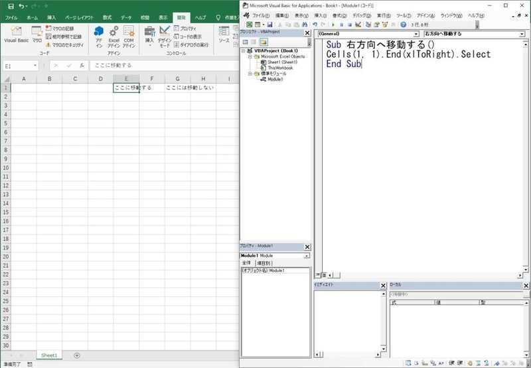Click the Excel formula bar text field
Image resolution: width=531 pixels, height=368 pixels.
[164, 66]
